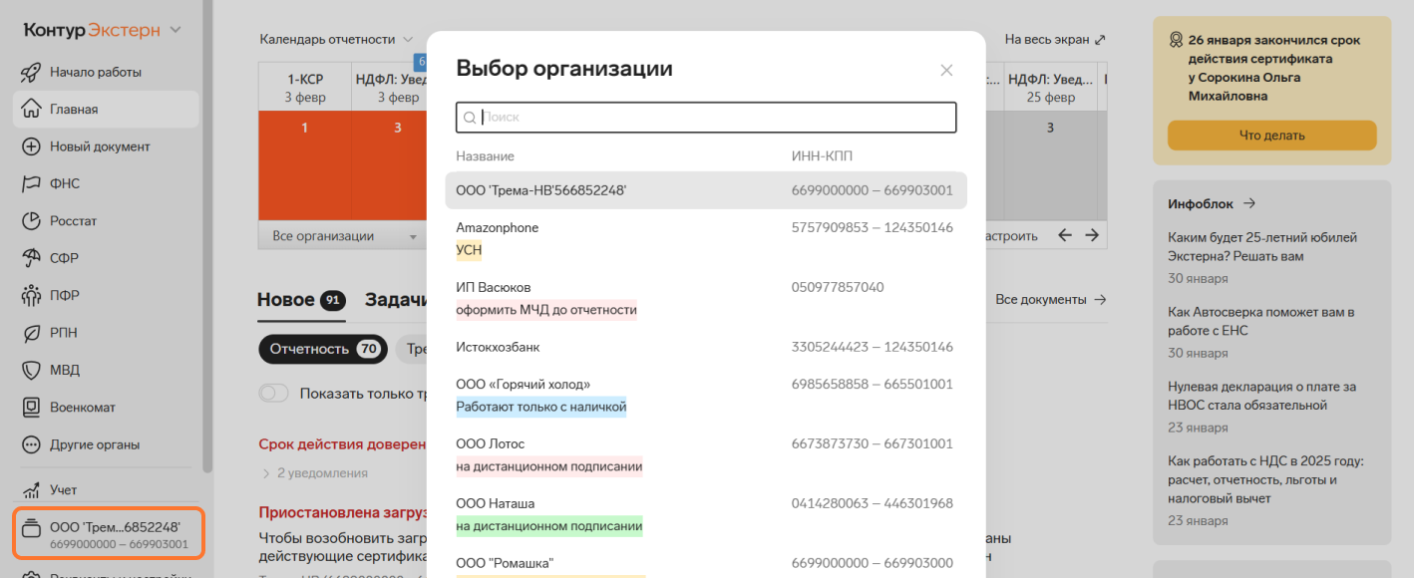
Task: Select organization Amazonphone
Action: click(x=706, y=239)
